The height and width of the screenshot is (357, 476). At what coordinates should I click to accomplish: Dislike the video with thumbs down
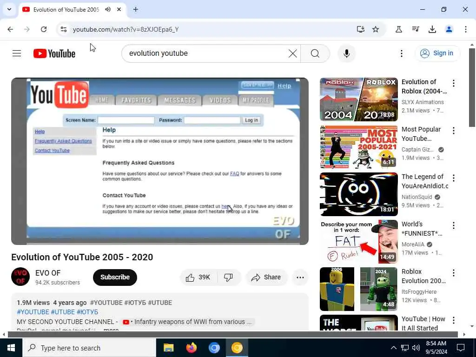tap(228, 277)
